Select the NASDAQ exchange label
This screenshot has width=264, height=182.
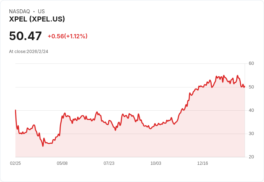tap(19, 11)
